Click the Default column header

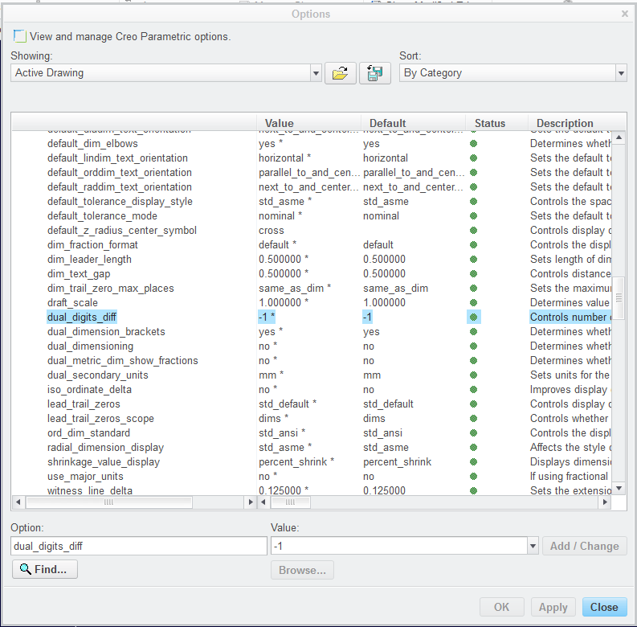coord(413,123)
